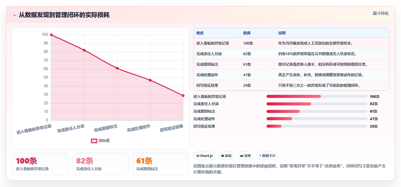
Task: Click x-axis label 回写验证结果 on the chart
Action: [x=172, y=128]
